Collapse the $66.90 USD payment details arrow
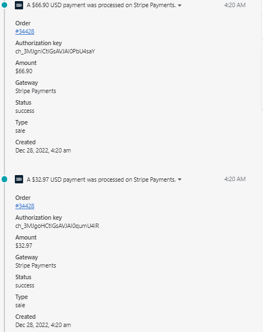The image size is (263, 332). click(179, 6)
